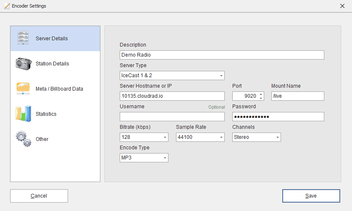This screenshot has height=211, width=352.
Task: Click into the Description text field
Action: [x=222, y=55]
